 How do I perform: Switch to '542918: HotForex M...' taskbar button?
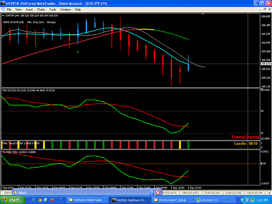pos(130,200)
